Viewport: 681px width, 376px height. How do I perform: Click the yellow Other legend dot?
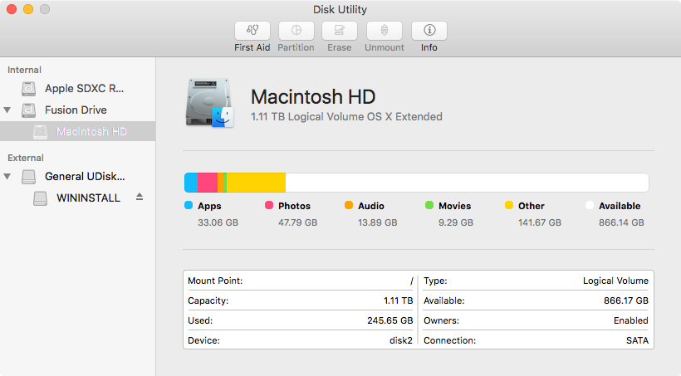click(509, 205)
